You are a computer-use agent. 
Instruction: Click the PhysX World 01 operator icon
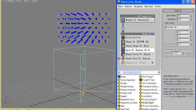pyautogui.click(x=123, y=54)
